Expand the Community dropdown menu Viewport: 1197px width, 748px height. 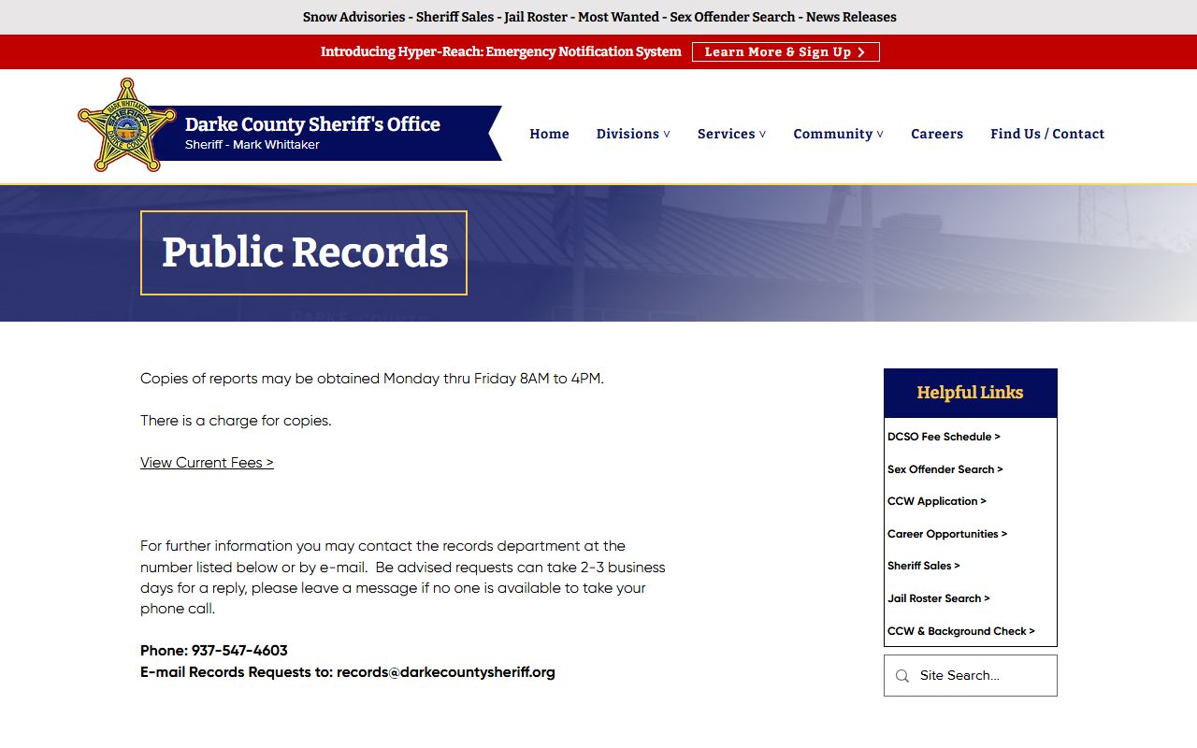[x=838, y=134]
